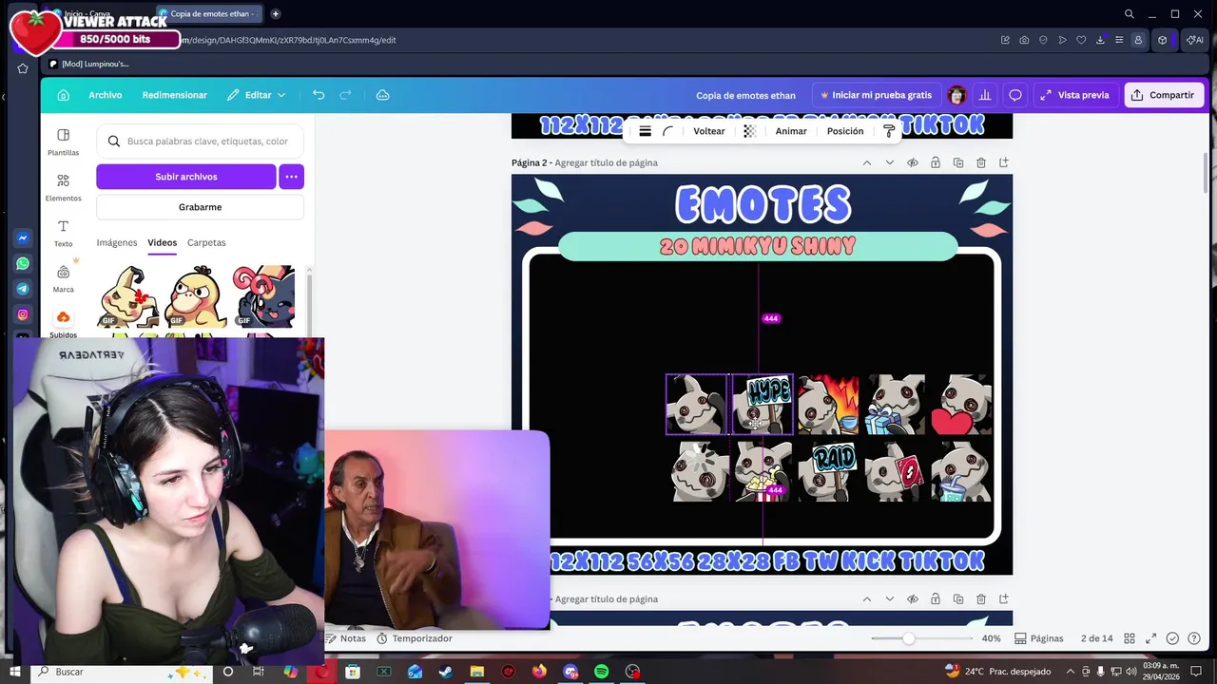Image resolution: width=1217 pixels, height=684 pixels.
Task: Open transparency checkerboard icon
Action: [x=749, y=131]
